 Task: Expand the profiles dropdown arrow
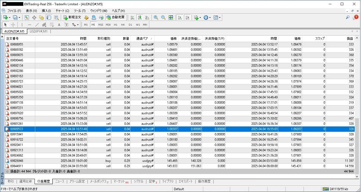(19, 17)
